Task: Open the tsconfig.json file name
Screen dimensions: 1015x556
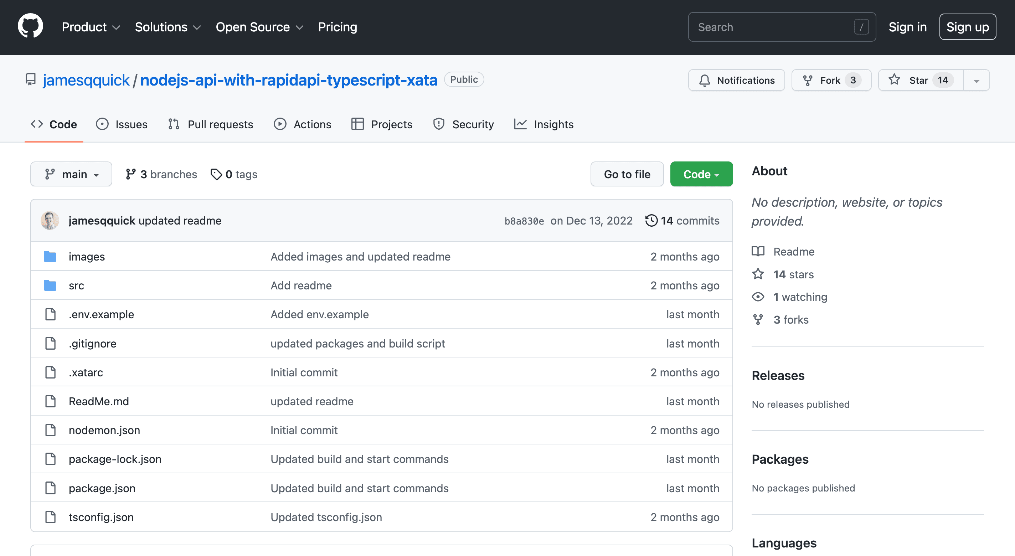Action: (101, 517)
